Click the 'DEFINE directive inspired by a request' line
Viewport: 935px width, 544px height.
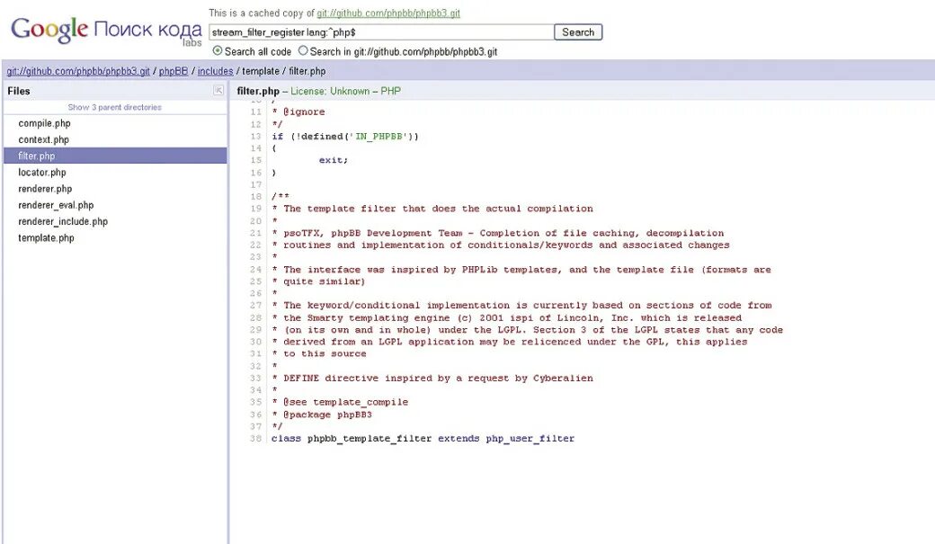[x=432, y=379]
